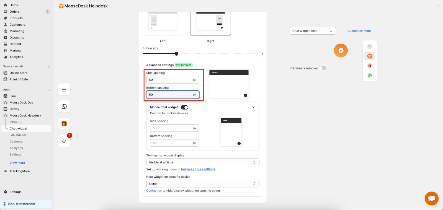
Task: Open the Hide widget on specific device dropdown
Action: pos(203,184)
